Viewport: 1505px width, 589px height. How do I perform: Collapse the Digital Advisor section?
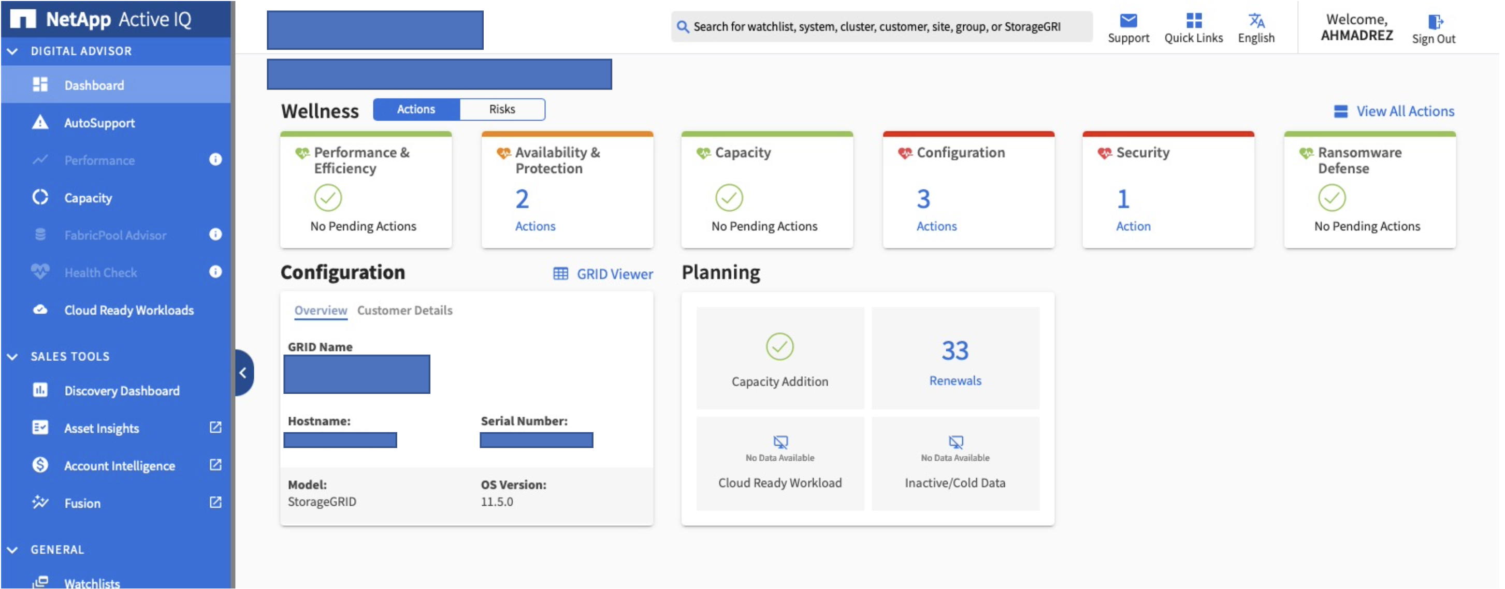[x=12, y=51]
